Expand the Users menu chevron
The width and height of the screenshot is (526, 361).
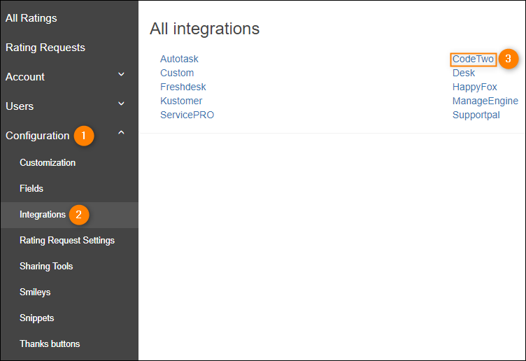coord(122,104)
